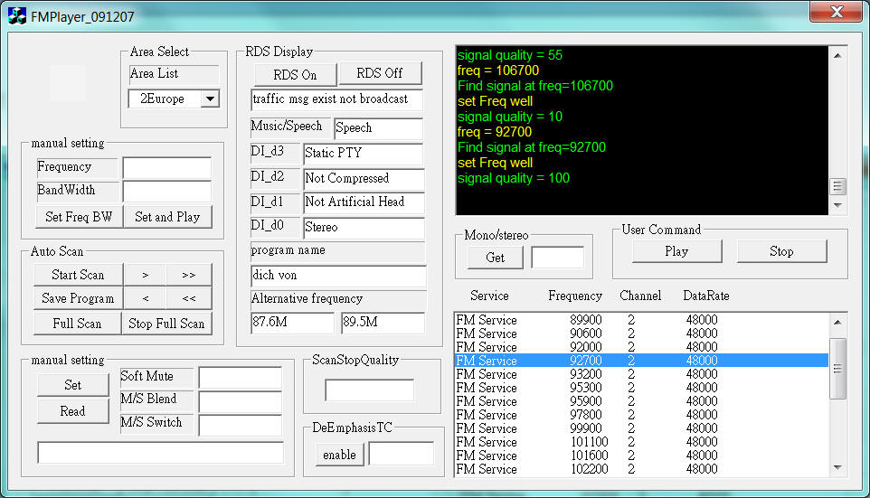Click the DI_d0 Stereo field
The height and width of the screenshot is (498, 870).
[364, 228]
